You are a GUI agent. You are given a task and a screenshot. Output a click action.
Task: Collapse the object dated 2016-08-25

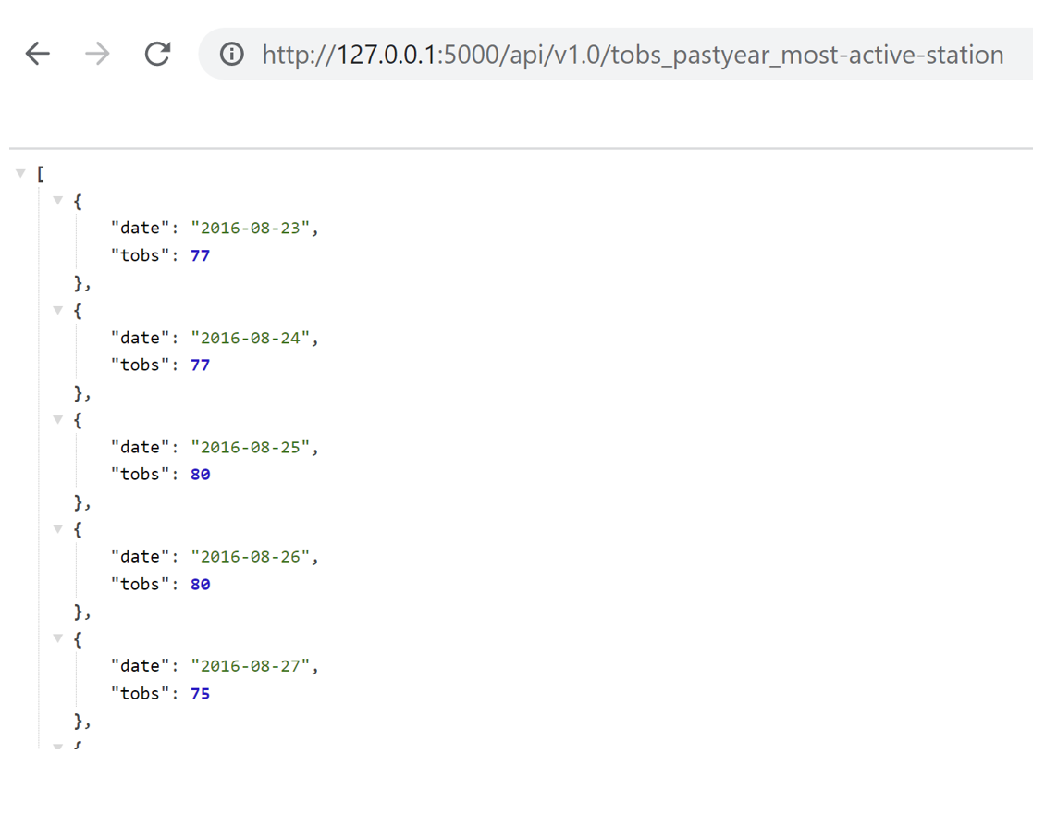(57, 419)
